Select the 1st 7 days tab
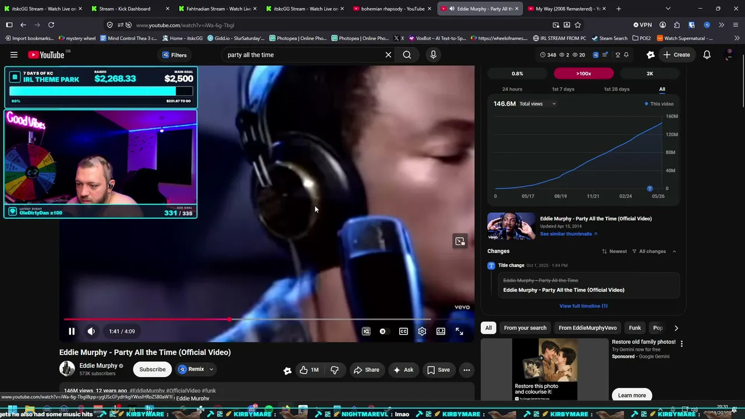The width and height of the screenshot is (745, 419). [x=563, y=89]
